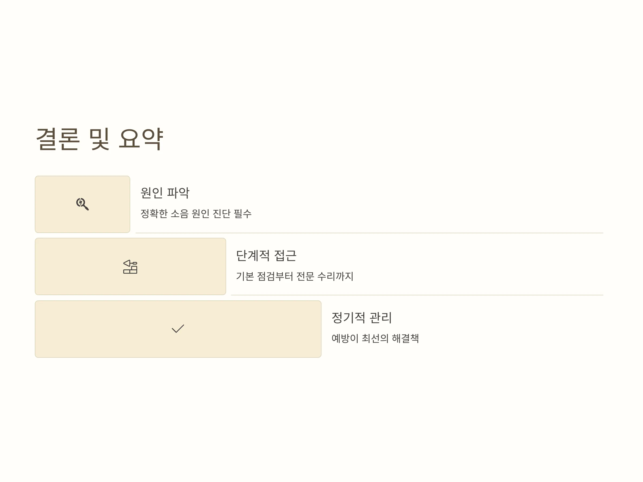Select the longest beige box beside 정기적 관리
643x482 pixels.
tap(178, 329)
